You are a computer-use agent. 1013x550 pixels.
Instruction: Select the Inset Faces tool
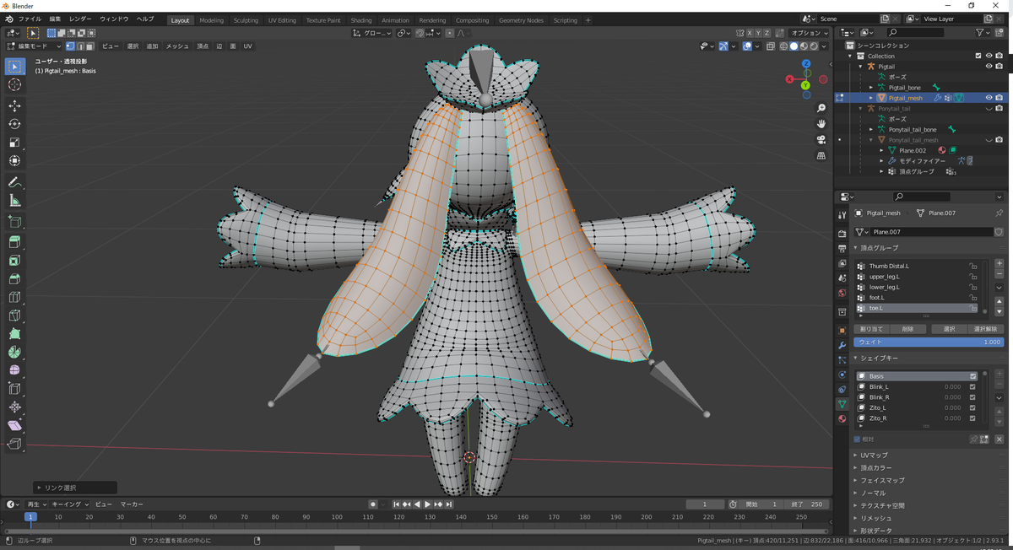pyautogui.click(x=14, y=261)
